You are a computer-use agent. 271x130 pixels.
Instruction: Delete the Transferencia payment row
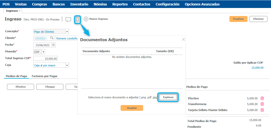click(x=262, y=104)
